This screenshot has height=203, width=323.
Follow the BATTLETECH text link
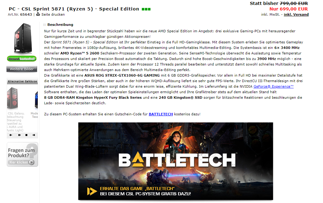point(161,114)
